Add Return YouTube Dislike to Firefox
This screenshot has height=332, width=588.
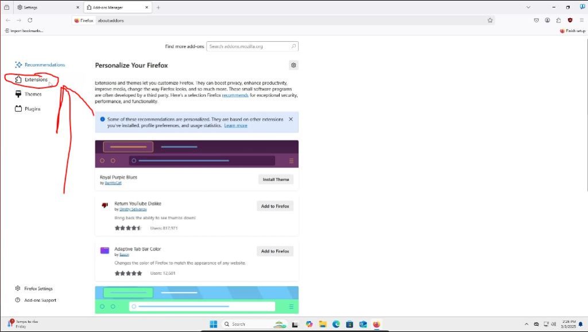click(275, 206)
